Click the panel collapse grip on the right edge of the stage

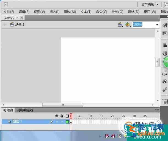(x=158, y=62)
